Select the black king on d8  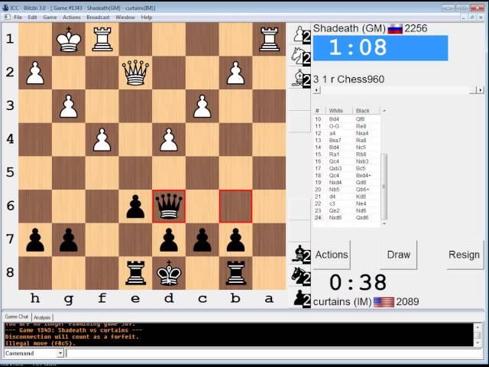(x=169, y=273)
